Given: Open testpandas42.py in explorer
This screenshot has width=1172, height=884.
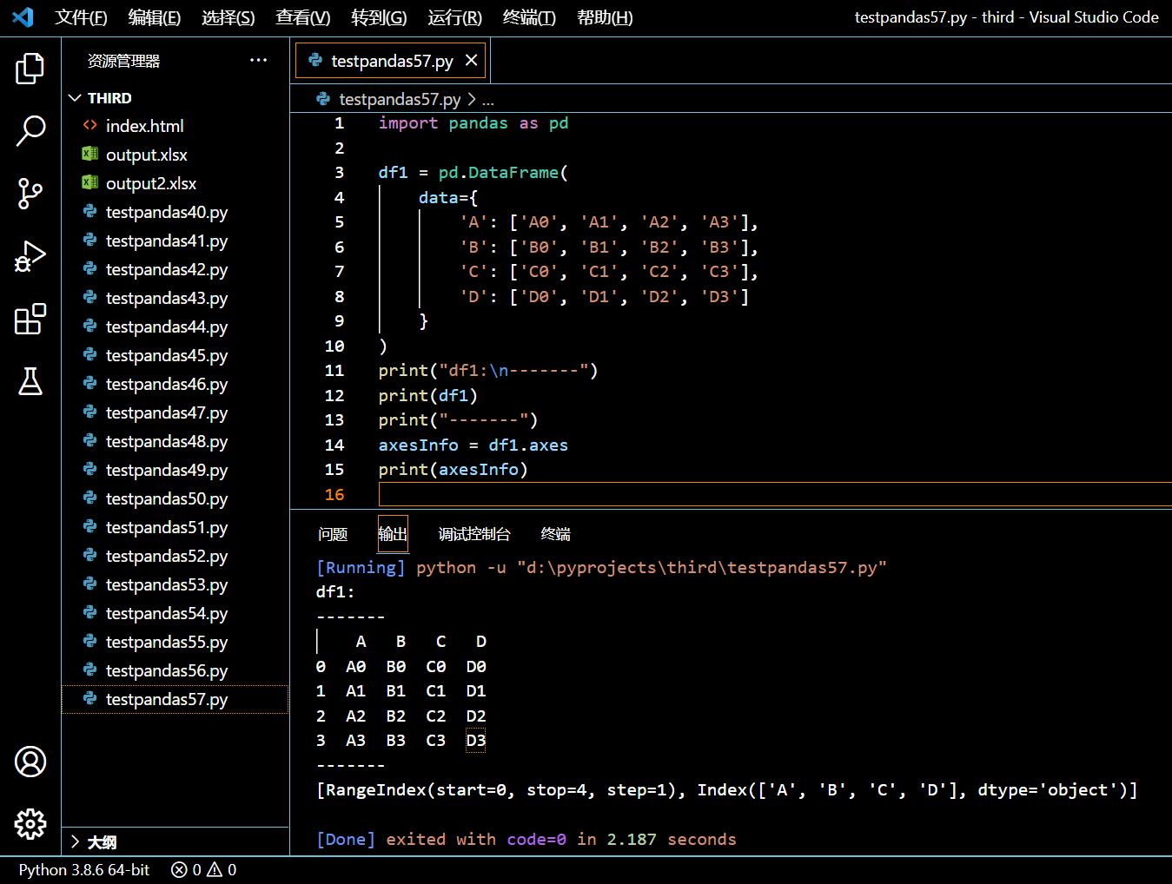Looking at the screenshot, I should click(175, 269).
